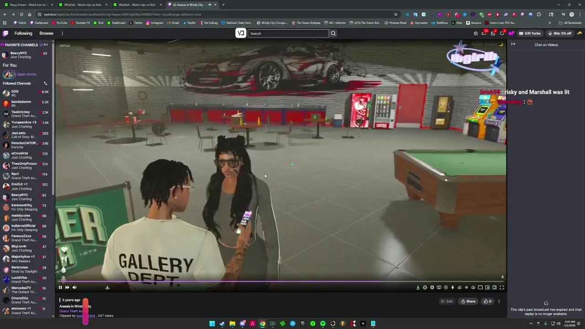This screenshot has height=329, width=585.
Task: Open whispers icon with 5 badge
Action: click(502, 33)
